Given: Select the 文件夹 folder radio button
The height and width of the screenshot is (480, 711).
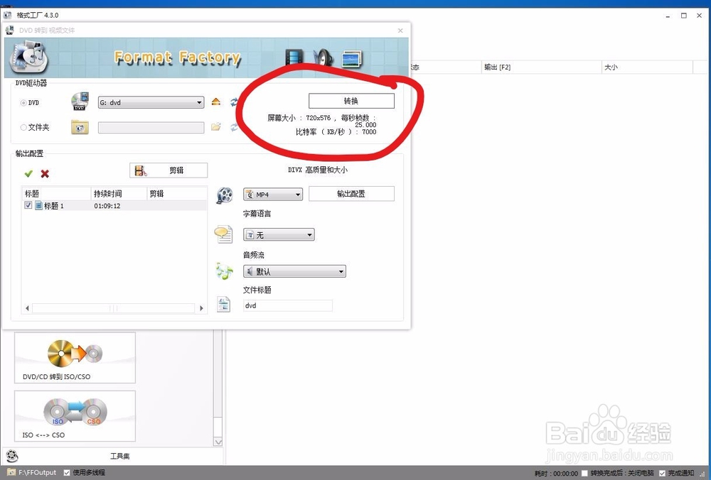Looking at the screenshot, I should coord(23,128).
